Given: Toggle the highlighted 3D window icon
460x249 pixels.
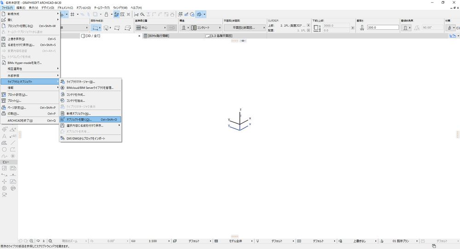Looking at the screenshot, I should (199, 14).
